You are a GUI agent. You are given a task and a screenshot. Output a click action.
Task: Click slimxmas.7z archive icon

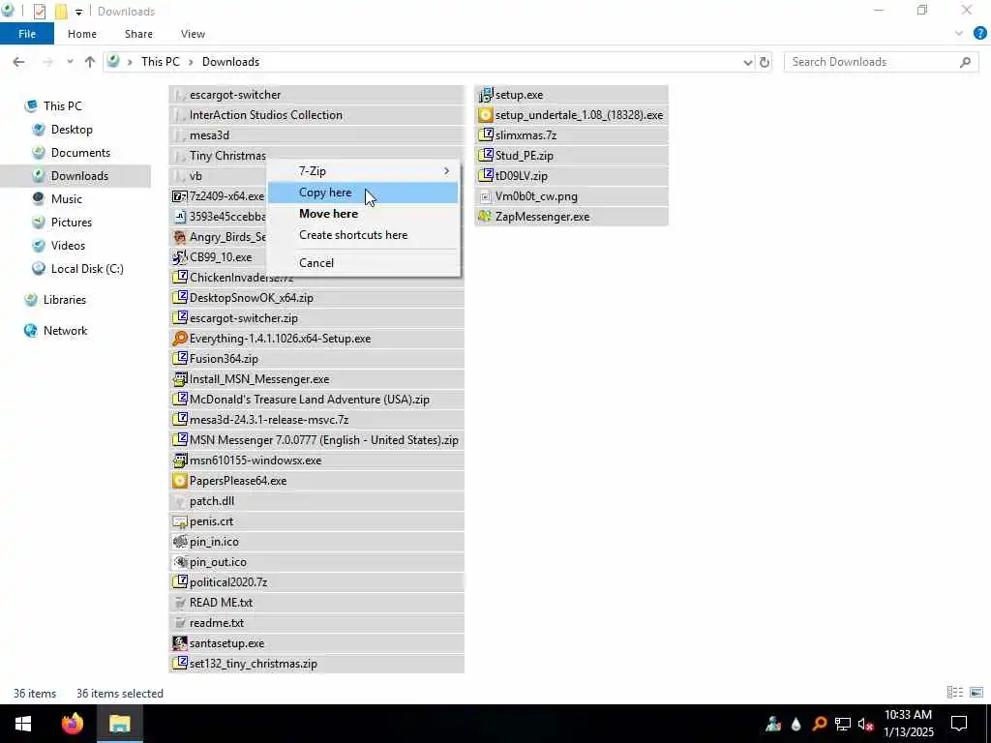(x=486, y=135)
